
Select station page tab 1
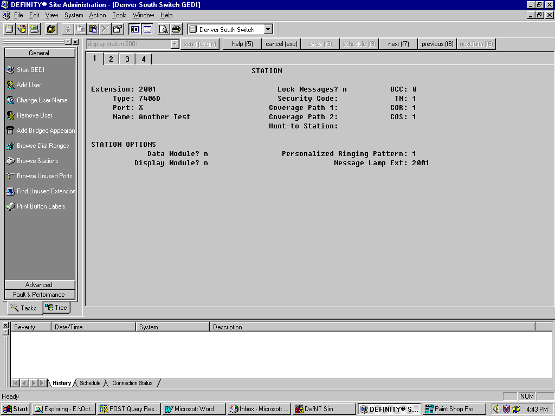click(x=94, y=58)
